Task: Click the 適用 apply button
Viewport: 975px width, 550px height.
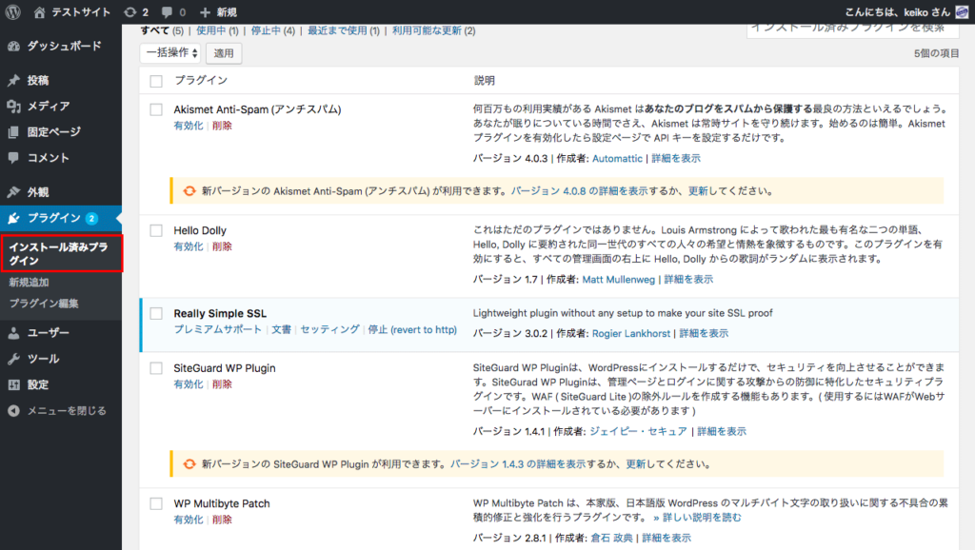Action: 224,53
